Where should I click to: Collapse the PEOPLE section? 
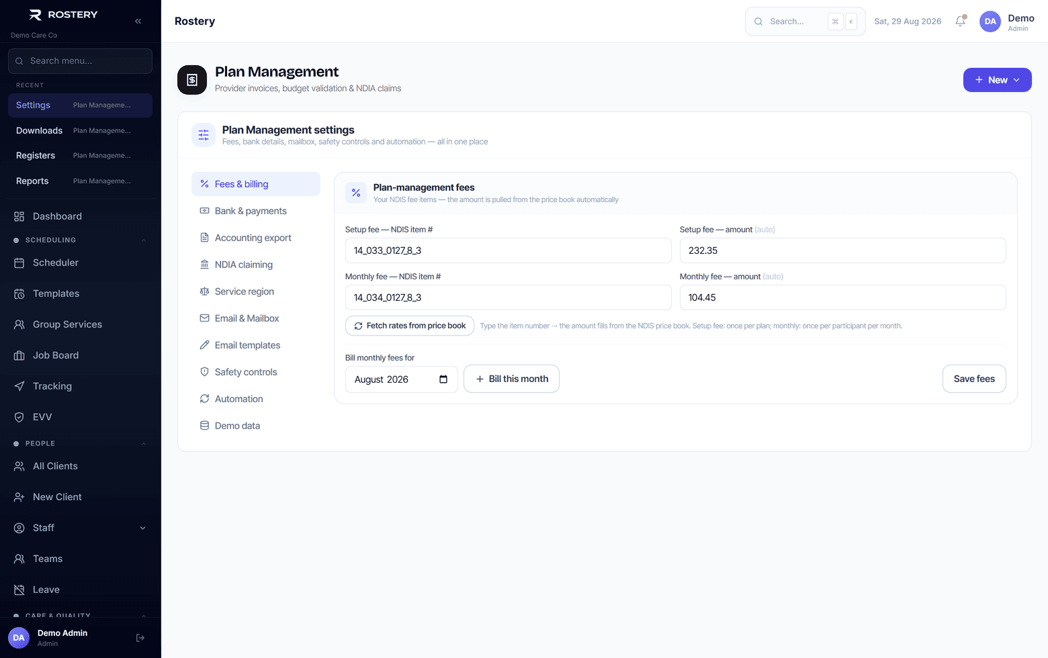tap(143, 444)
